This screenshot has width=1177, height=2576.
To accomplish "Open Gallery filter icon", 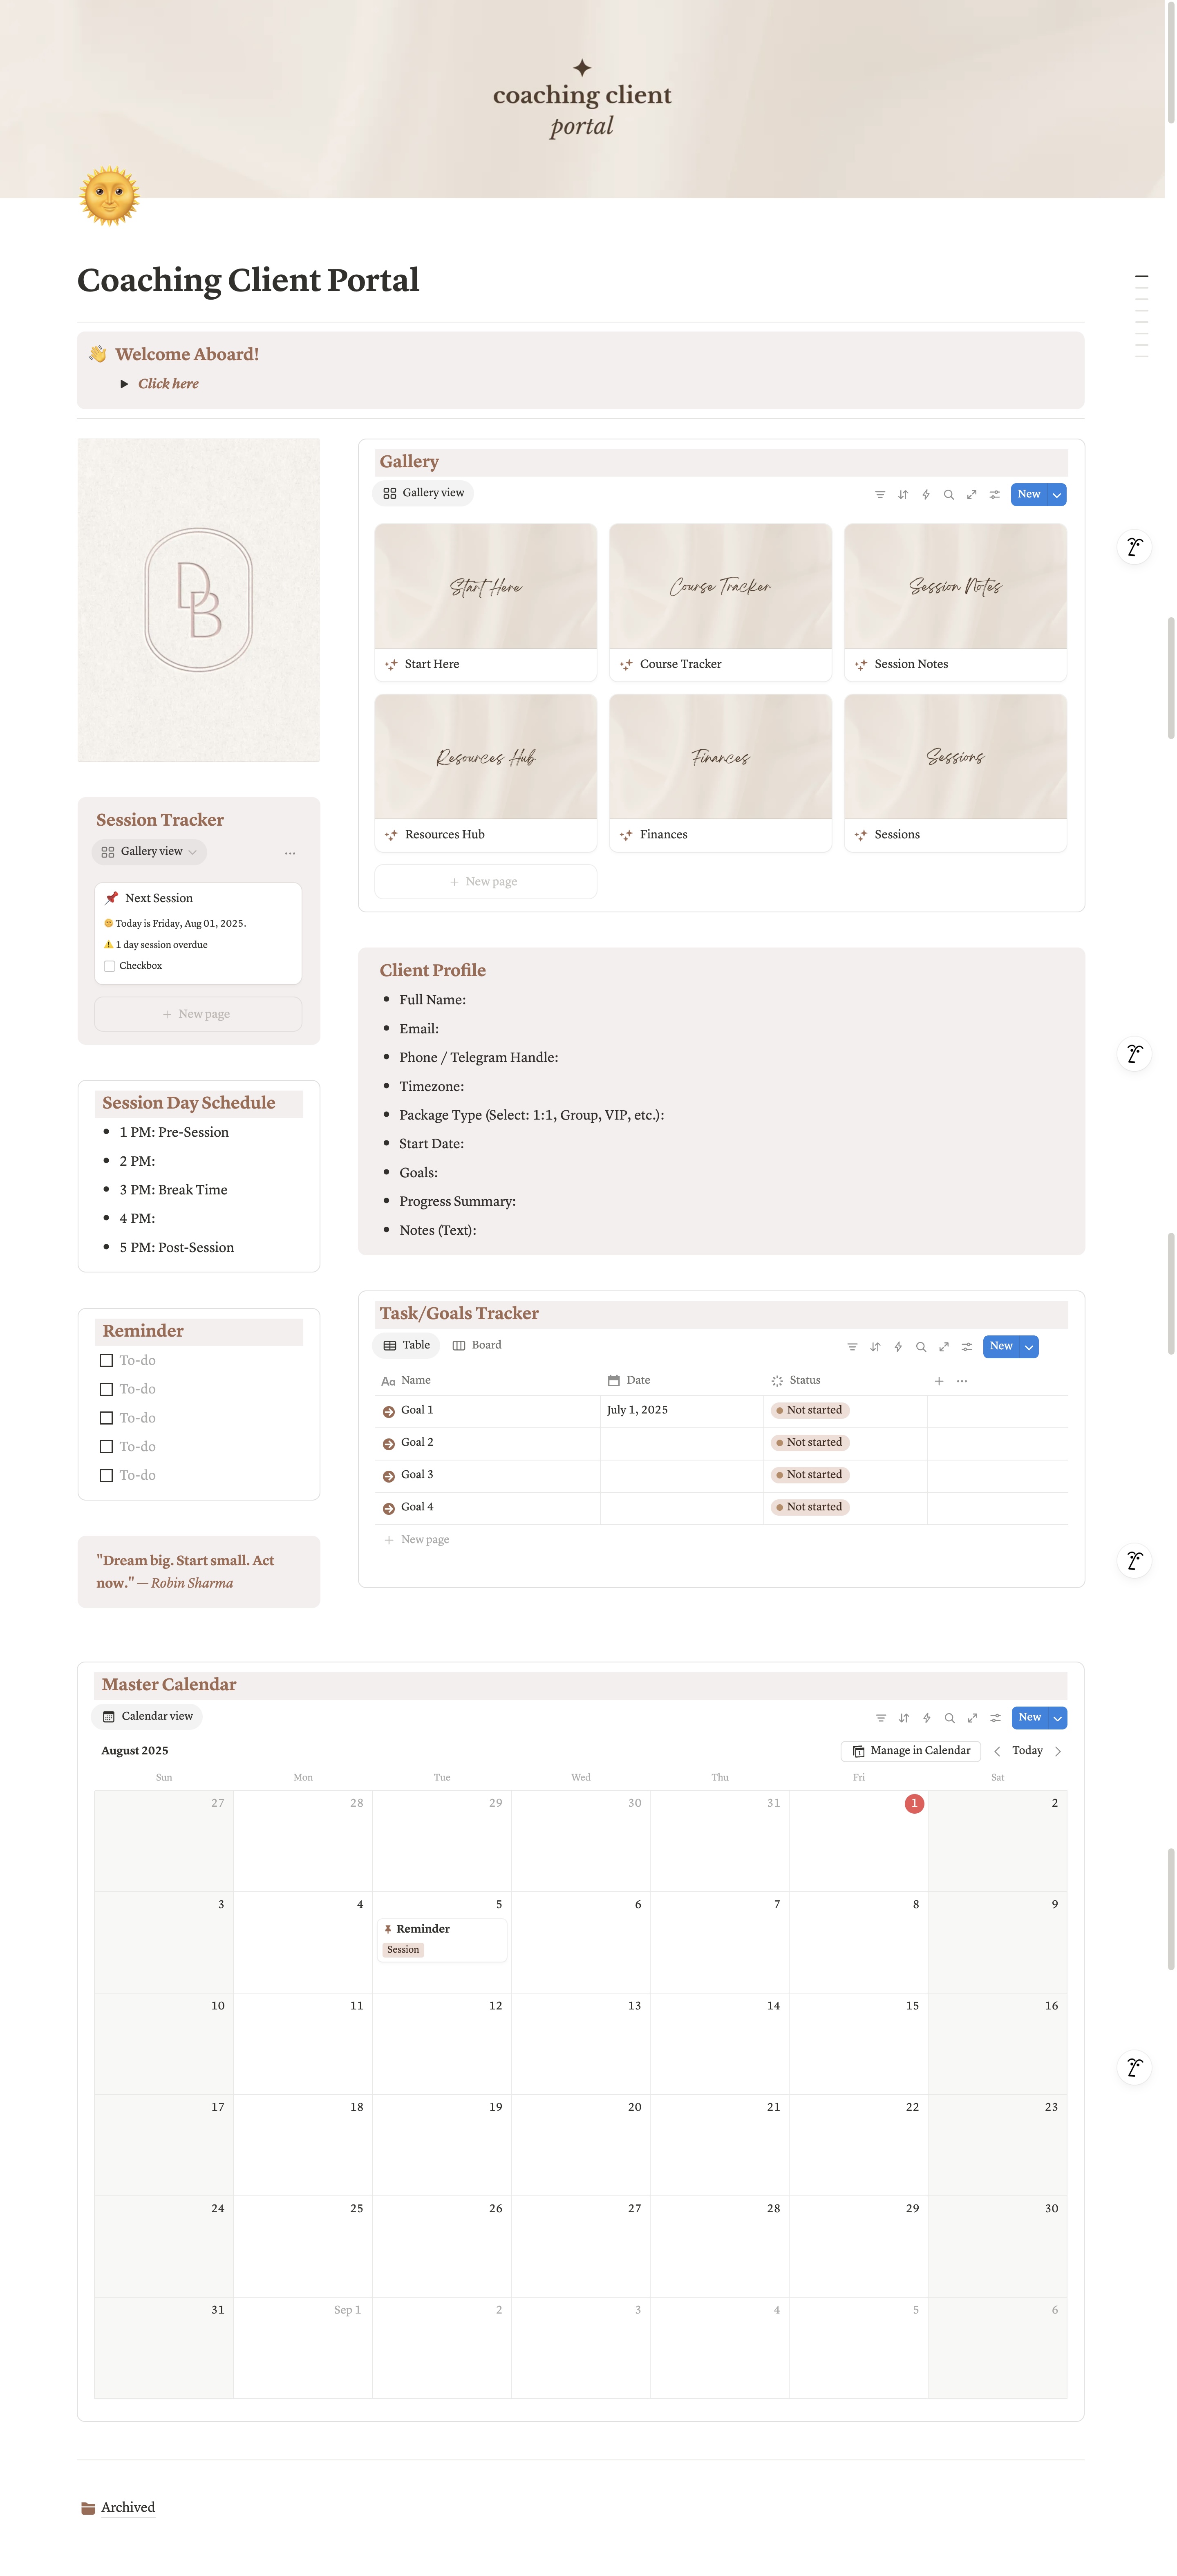I will point(880,495).
